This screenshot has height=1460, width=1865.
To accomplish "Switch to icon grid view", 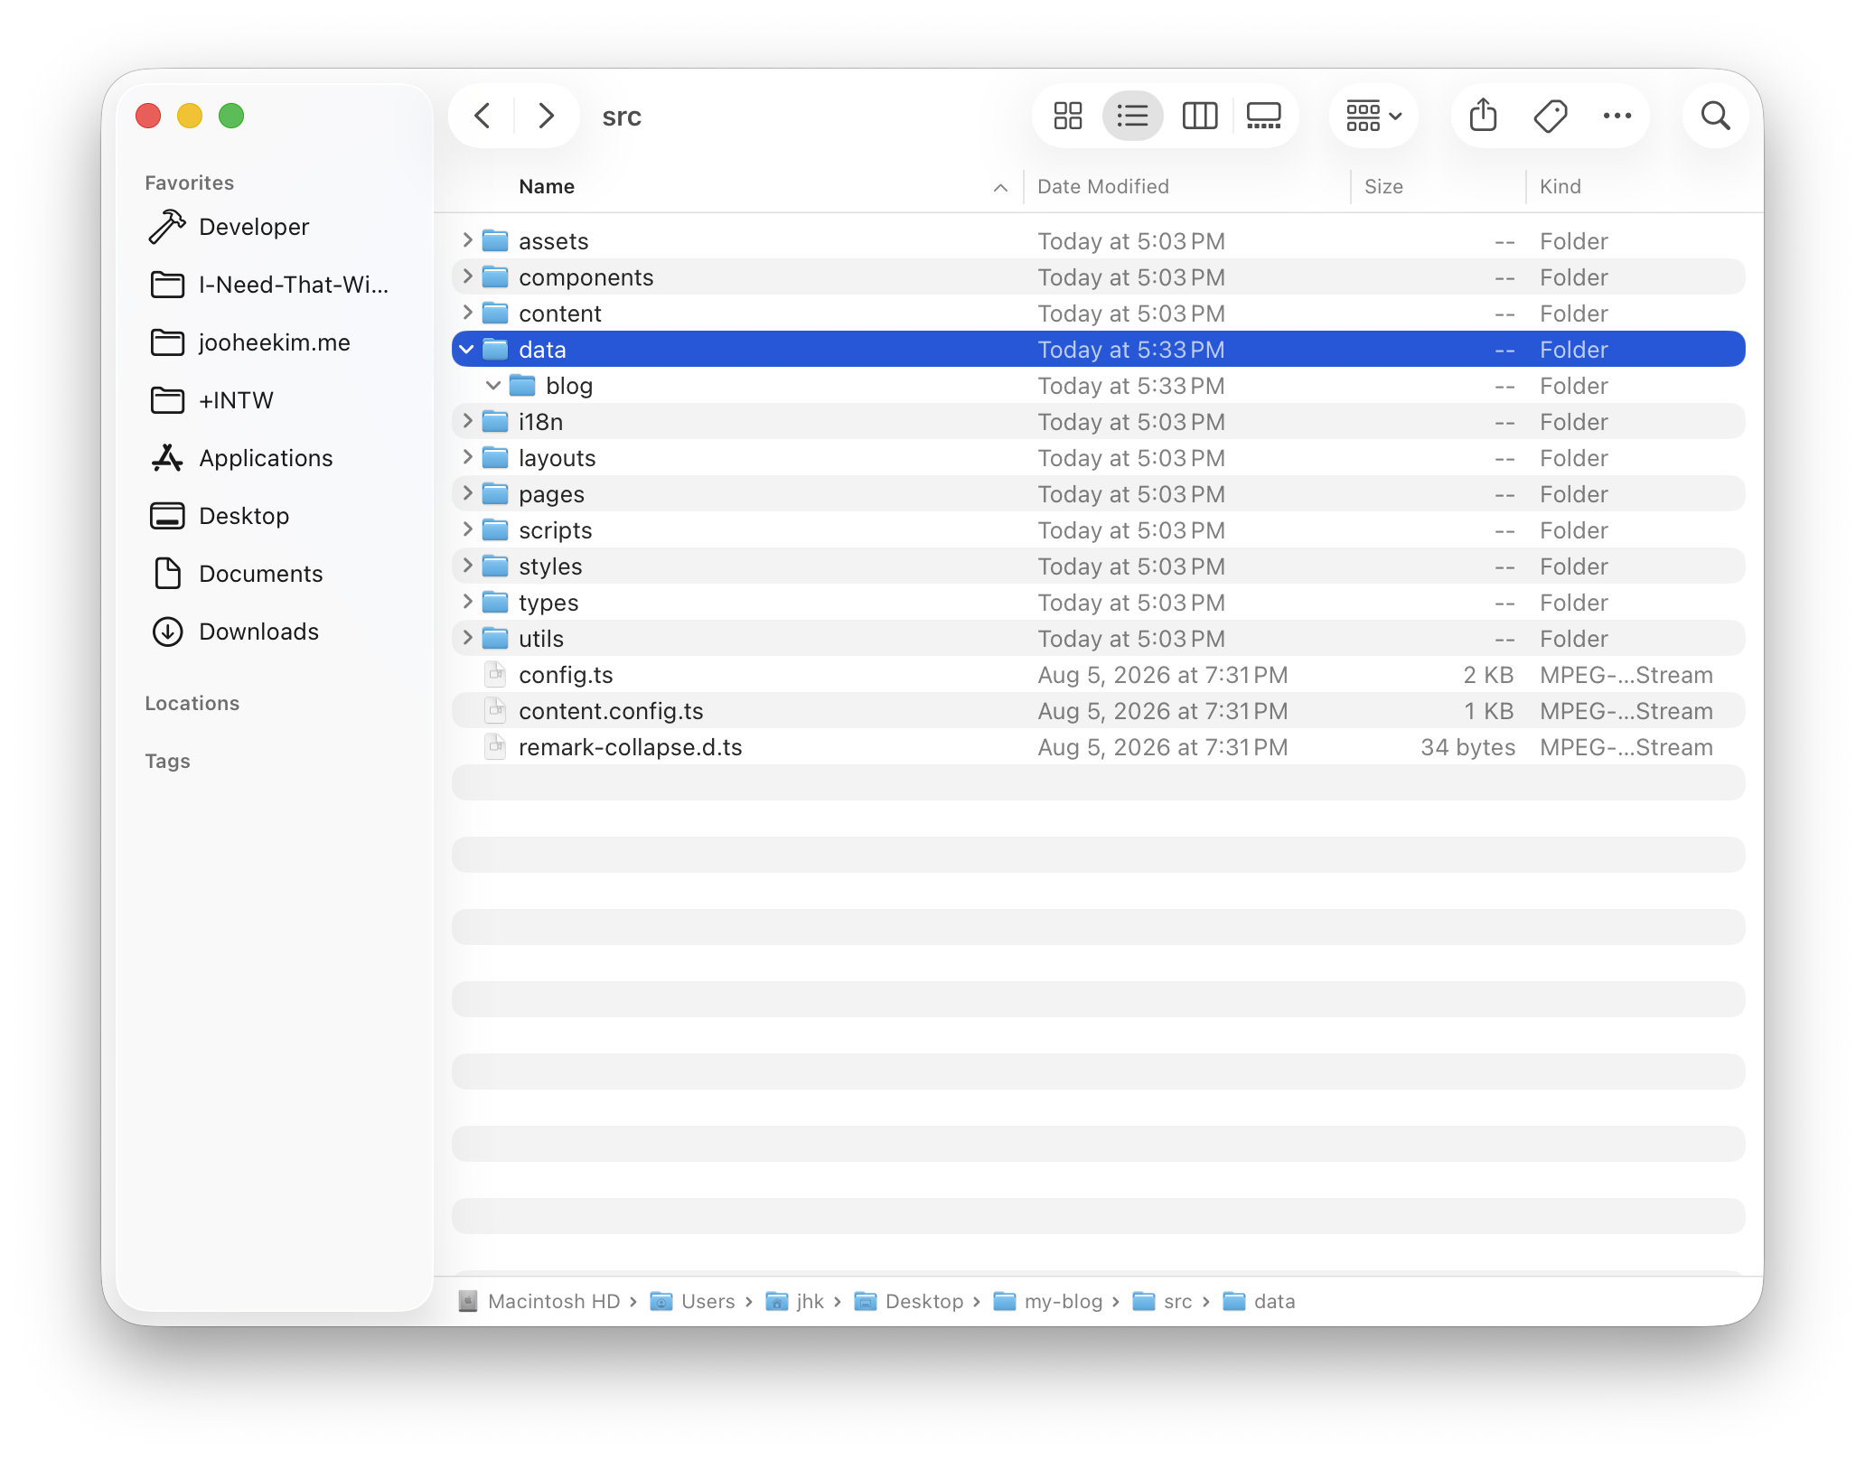I will (1067, 116).
